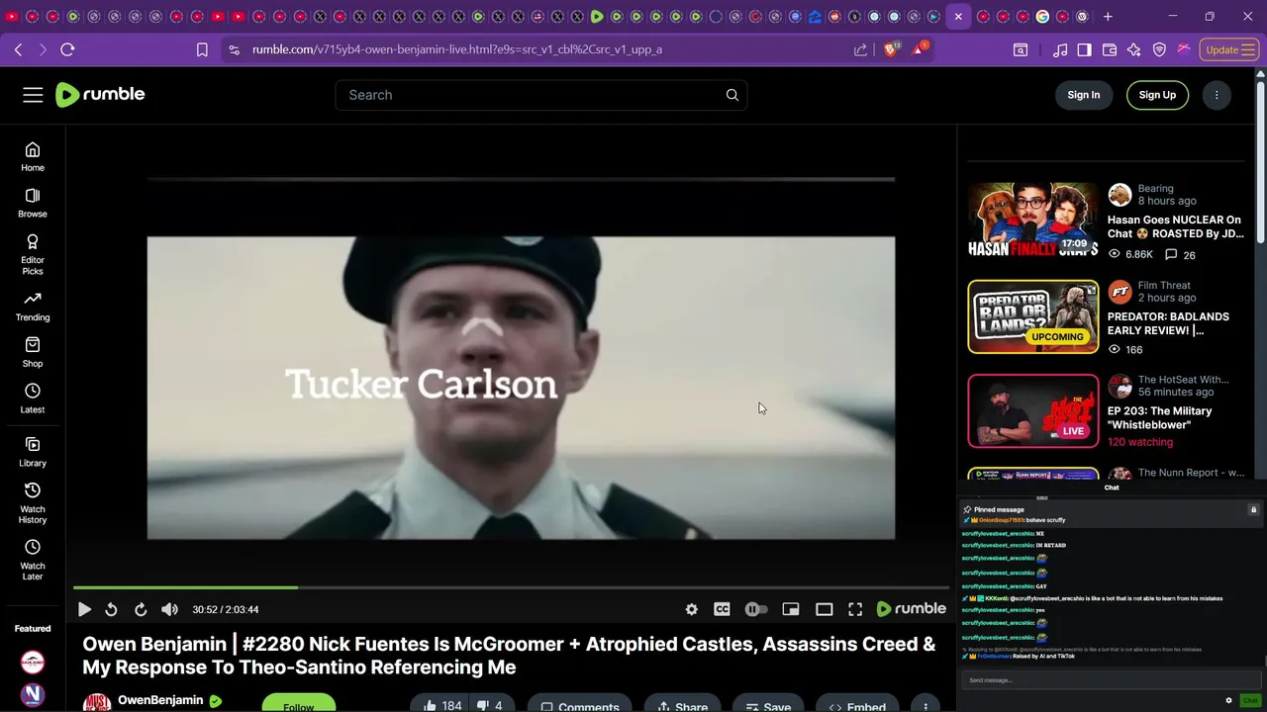Image resolution: width=1267 pixels, height=712 pixels.
Task: Open Watch History in the sidebar
Action: (x=33, y=503)
